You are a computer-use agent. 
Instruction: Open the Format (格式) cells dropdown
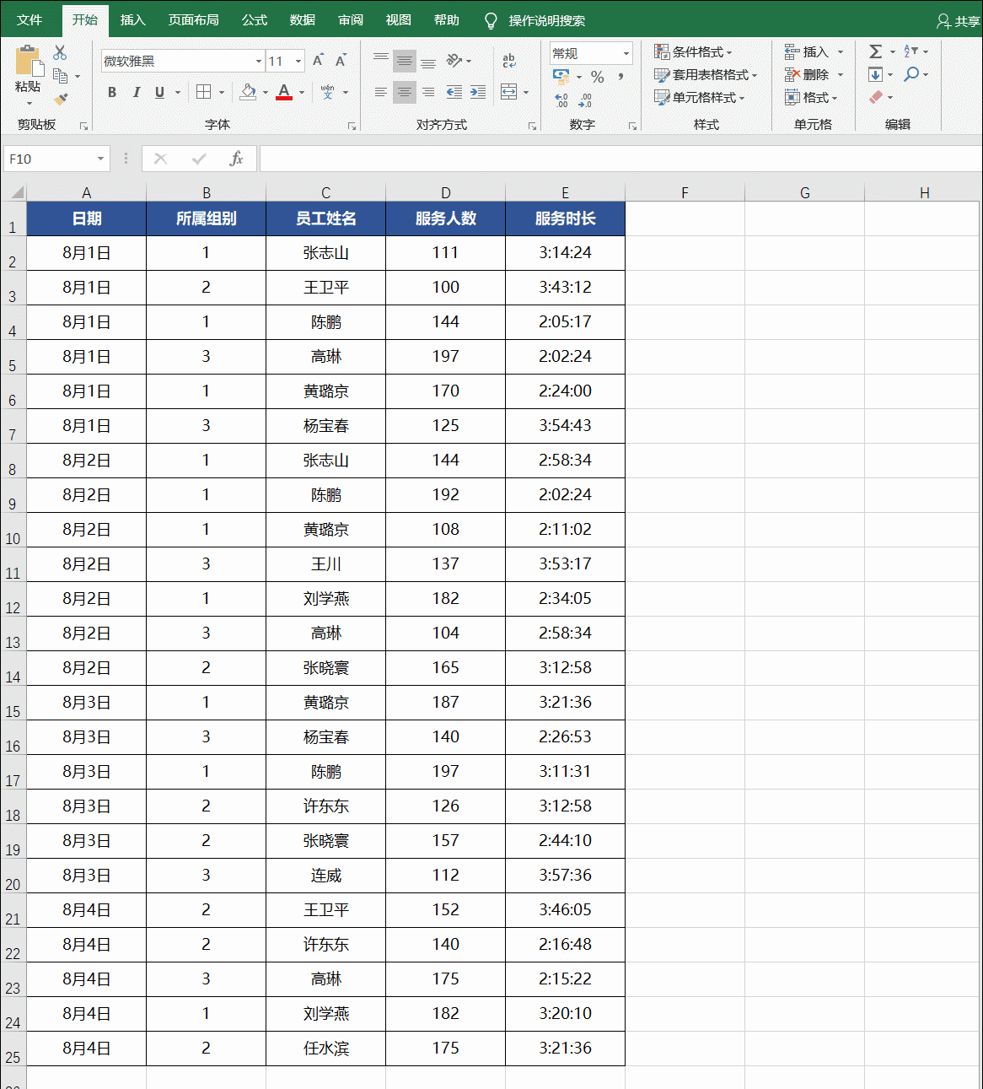point(811,97)
